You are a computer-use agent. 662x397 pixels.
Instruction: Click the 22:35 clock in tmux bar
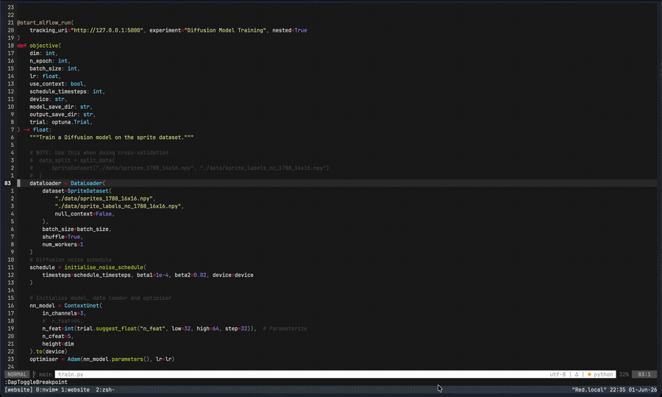pyautogui.click(x=618, y=390)
